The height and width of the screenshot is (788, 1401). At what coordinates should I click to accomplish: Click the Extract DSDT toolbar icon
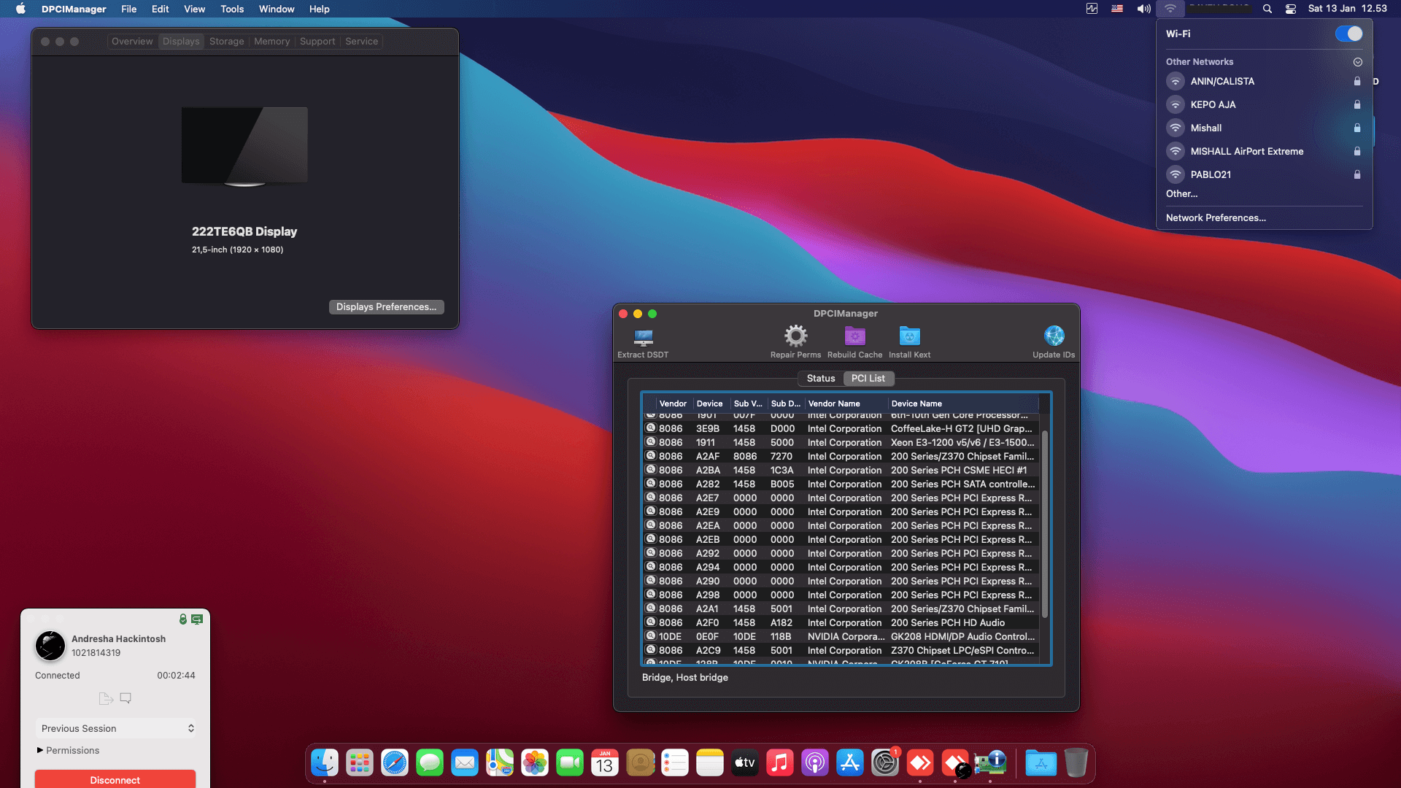point(643,336)
